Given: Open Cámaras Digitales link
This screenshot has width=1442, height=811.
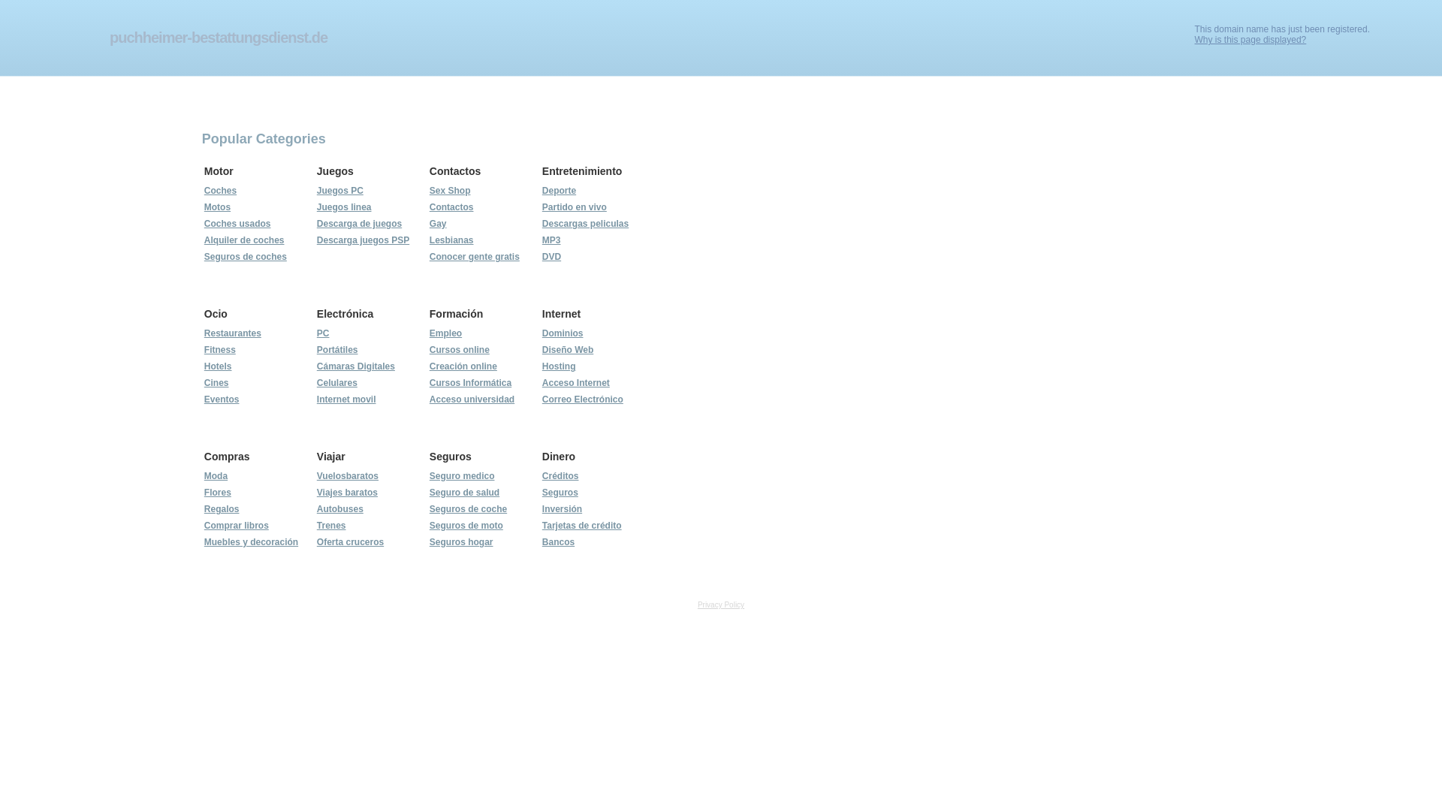Looking at the screenshot, I should [x=356, y=366].
